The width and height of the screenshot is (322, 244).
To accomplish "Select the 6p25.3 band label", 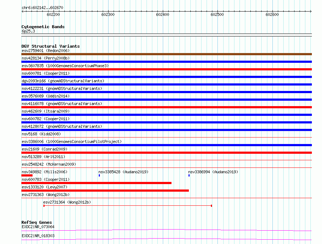I will pyautogui.click(x=28, y=31).
